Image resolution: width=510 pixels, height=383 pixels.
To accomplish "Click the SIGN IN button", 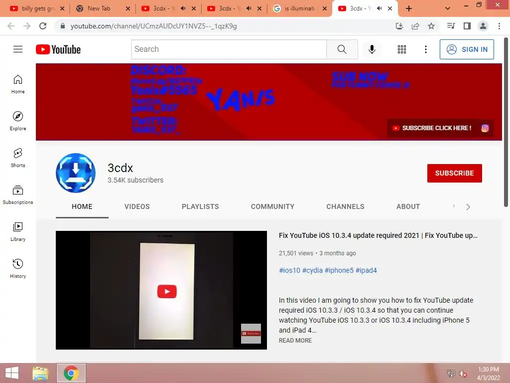I will [467, 49].
